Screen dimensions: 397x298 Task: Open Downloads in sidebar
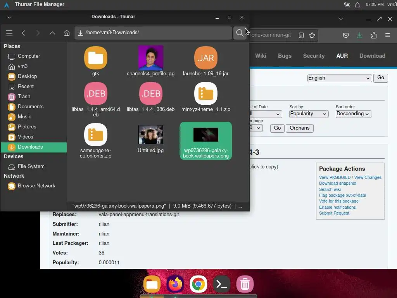34,147
